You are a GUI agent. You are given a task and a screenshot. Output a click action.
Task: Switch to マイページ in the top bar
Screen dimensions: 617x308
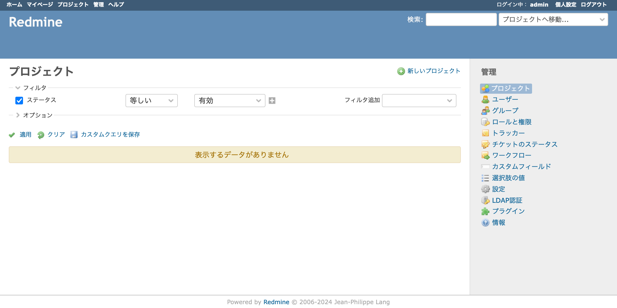pyautogui.click(x=40, y=4)
